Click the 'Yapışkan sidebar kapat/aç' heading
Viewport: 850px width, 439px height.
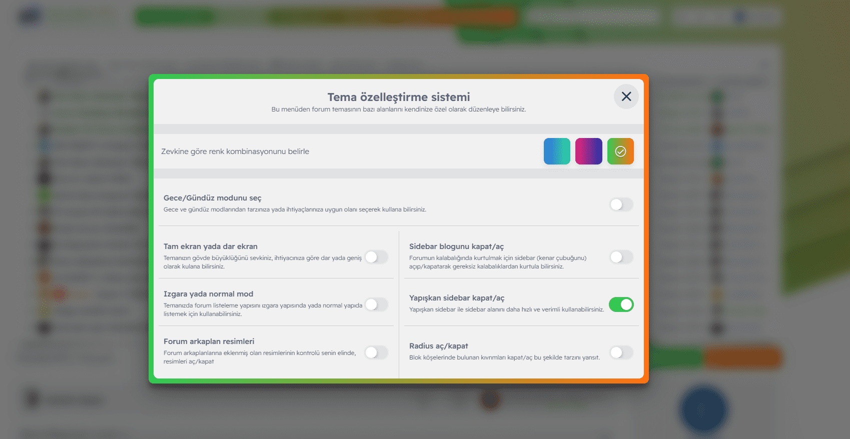(x=456, y=298)
